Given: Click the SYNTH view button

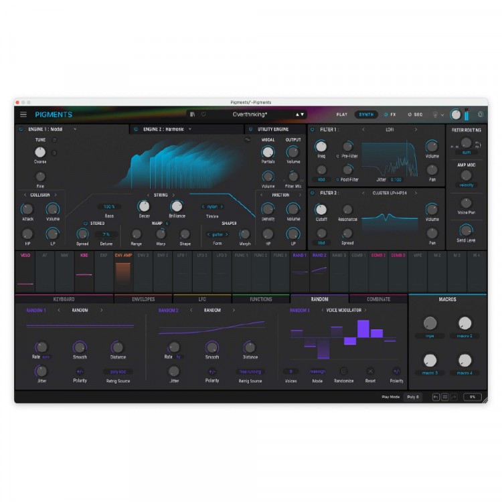Looking at the screenshot, I should (366, 114).
